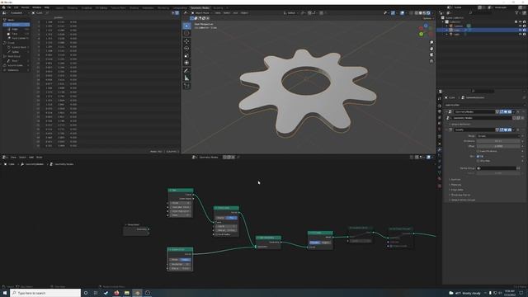Screen dimensions: 528x297
Task: Open the Render menu
Action: point(26,7)
